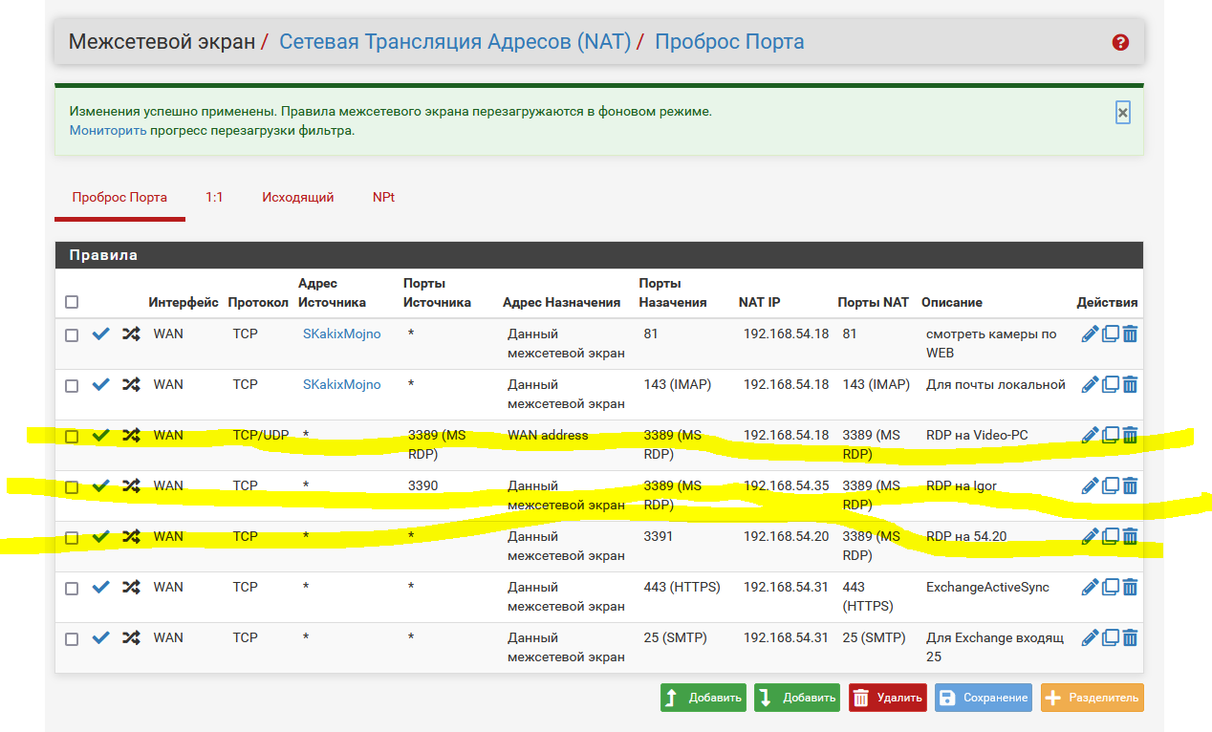Toggle the select-all checkbox in table header

(x=72, y=302)
